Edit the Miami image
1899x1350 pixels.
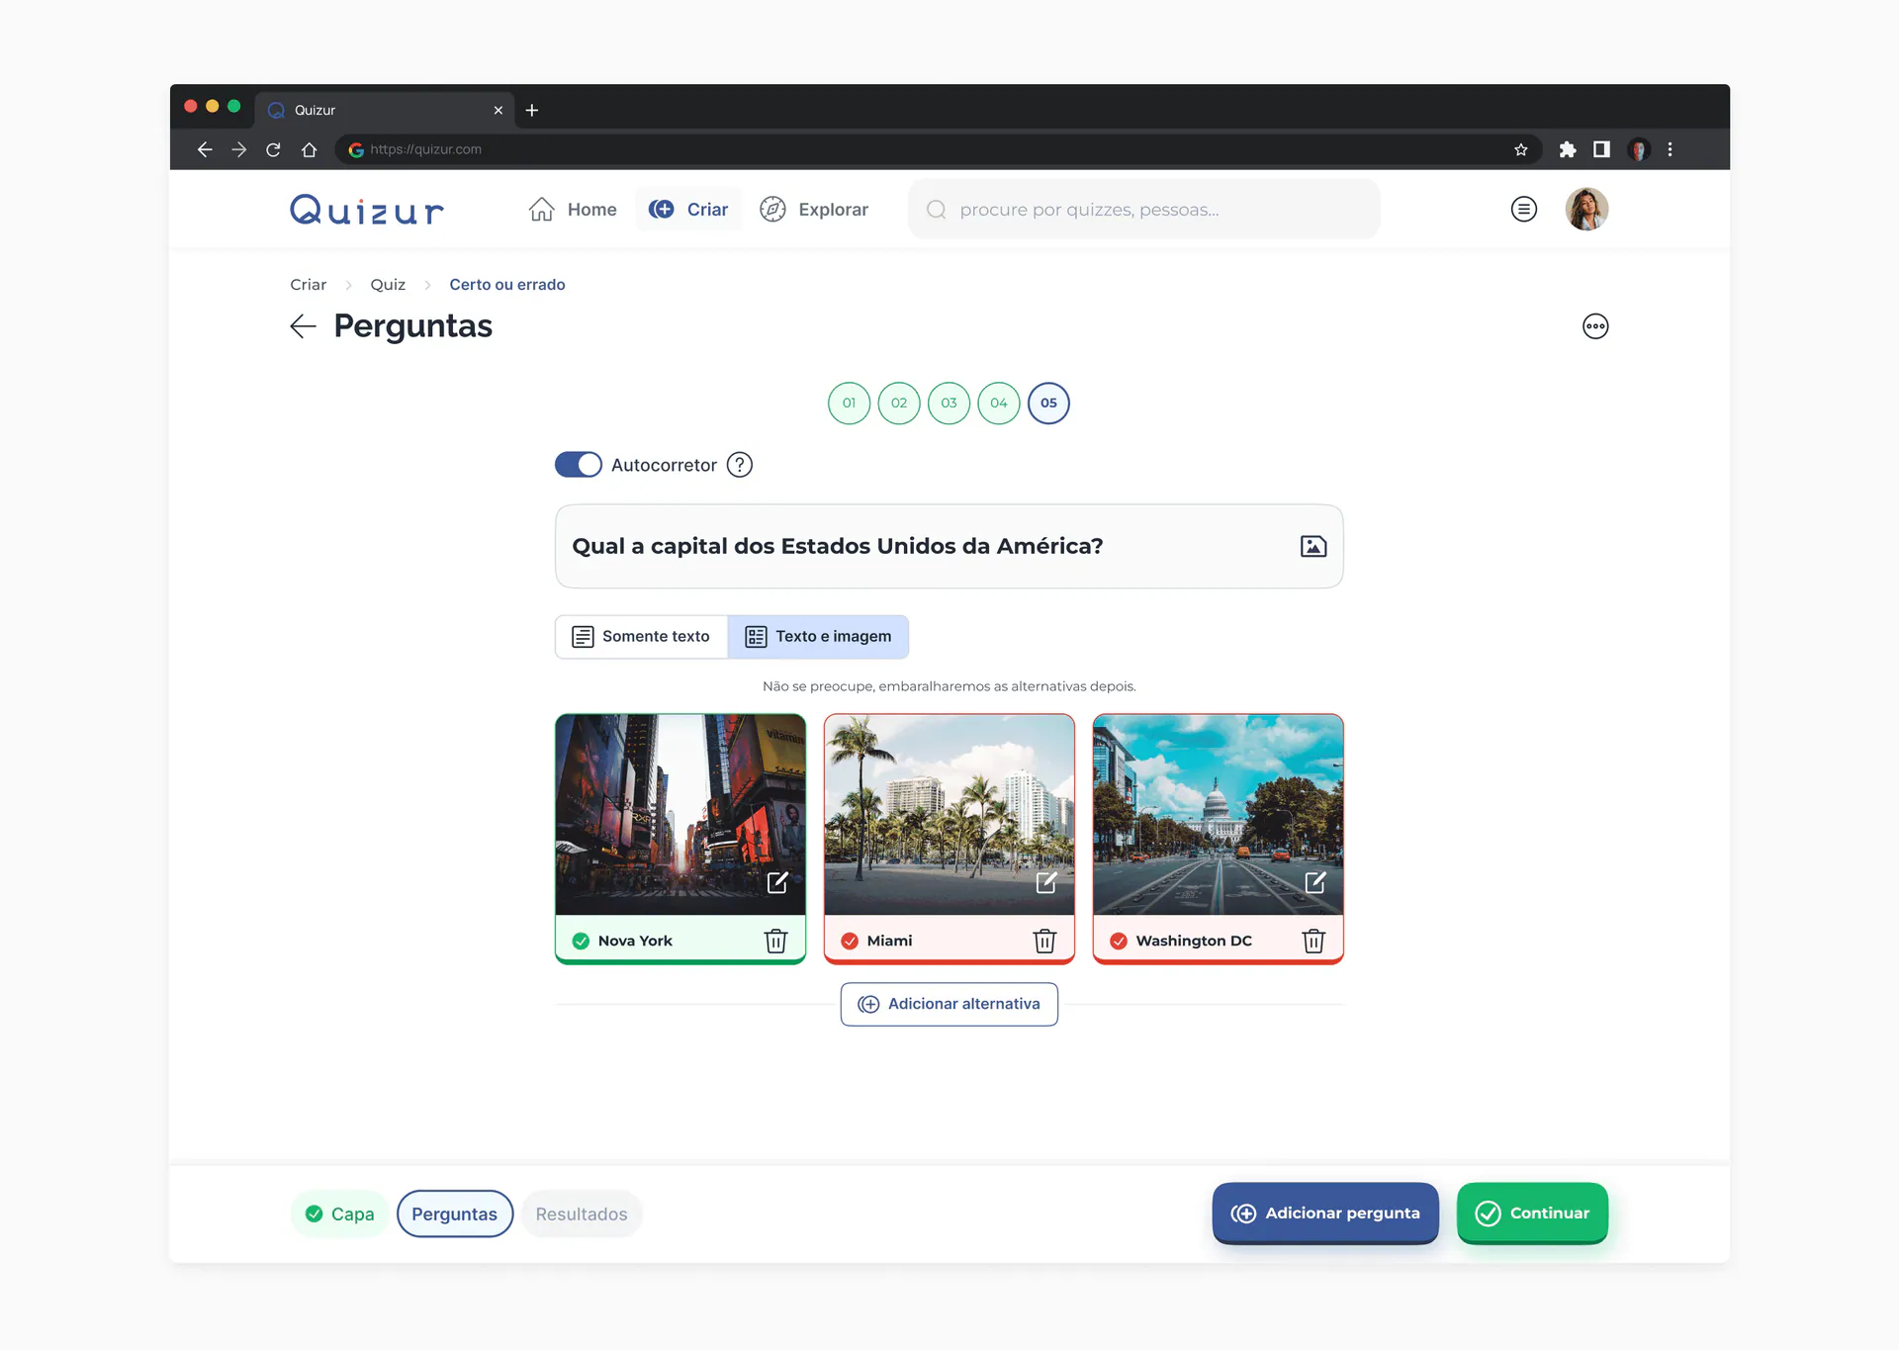coord(1046,882)
